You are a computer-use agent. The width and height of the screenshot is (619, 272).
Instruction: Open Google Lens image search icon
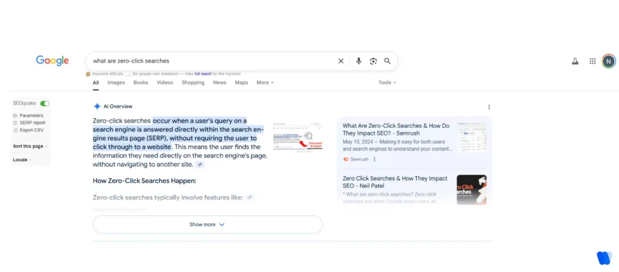373,61
